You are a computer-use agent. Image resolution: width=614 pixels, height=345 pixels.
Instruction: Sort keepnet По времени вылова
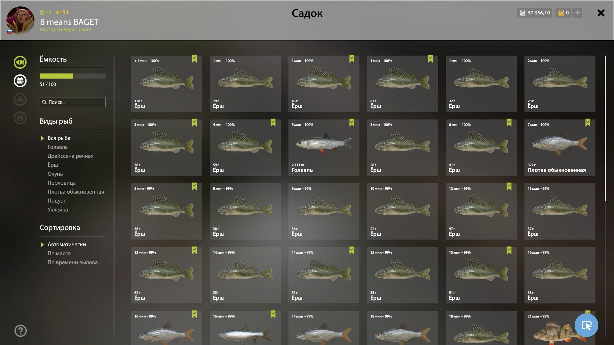click(73, 262)
